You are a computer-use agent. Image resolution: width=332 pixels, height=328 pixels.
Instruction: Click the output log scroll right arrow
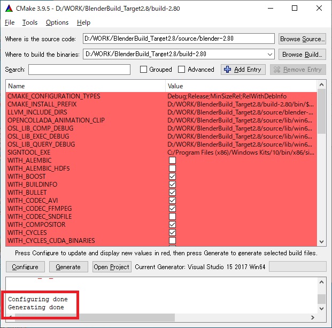313,317
